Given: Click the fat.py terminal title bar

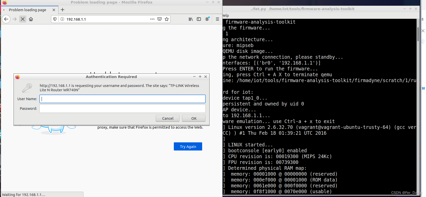Looking at the screenshot, I should pos(302,9).
